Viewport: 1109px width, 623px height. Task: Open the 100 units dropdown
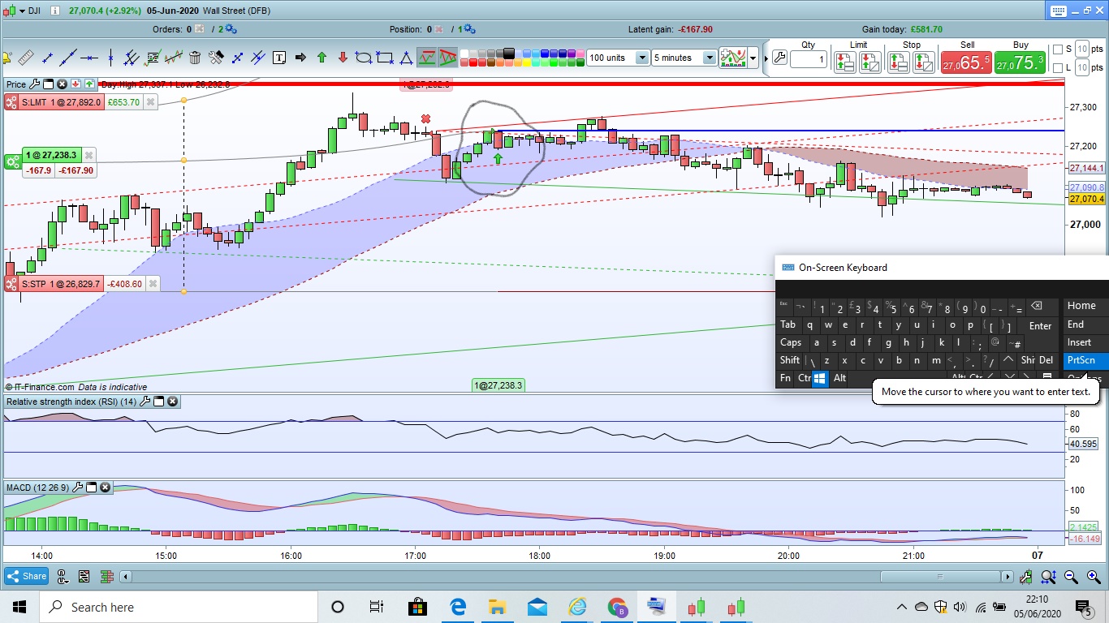coord(642,58)
